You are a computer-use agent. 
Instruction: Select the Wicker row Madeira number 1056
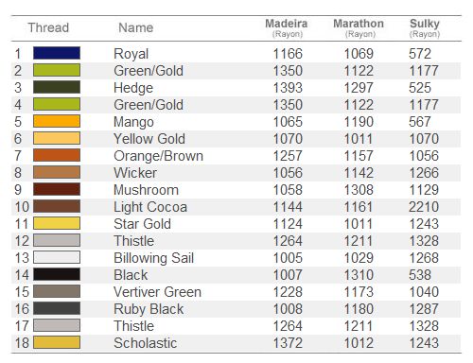[x=288, y=173]
